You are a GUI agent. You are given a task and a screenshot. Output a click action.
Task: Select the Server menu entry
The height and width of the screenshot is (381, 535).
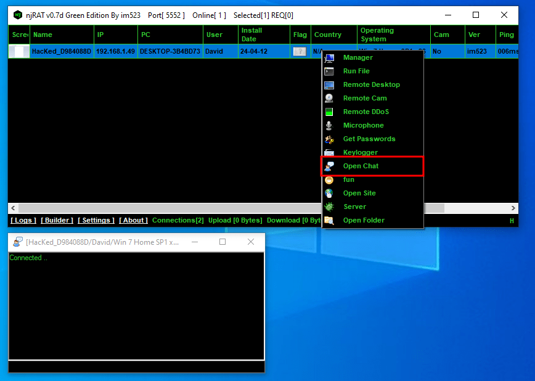(372, 207)
